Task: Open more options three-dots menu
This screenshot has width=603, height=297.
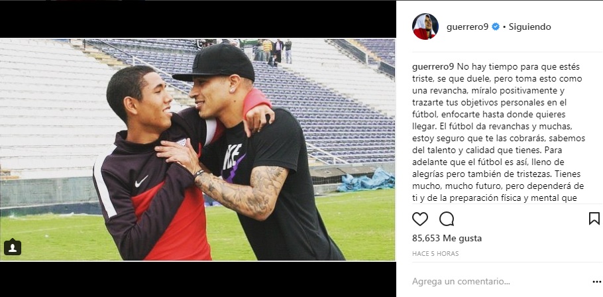Action: pyautogui.click(x=596, y=281)
